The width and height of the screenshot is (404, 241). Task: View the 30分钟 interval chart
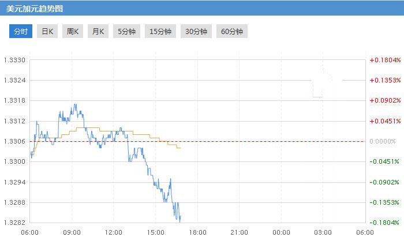196,31
